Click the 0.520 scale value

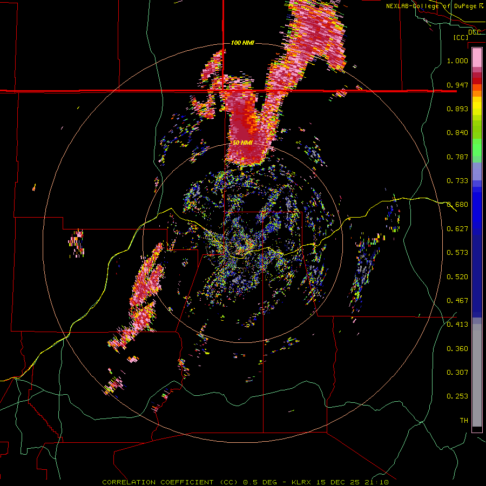(457, 276)
